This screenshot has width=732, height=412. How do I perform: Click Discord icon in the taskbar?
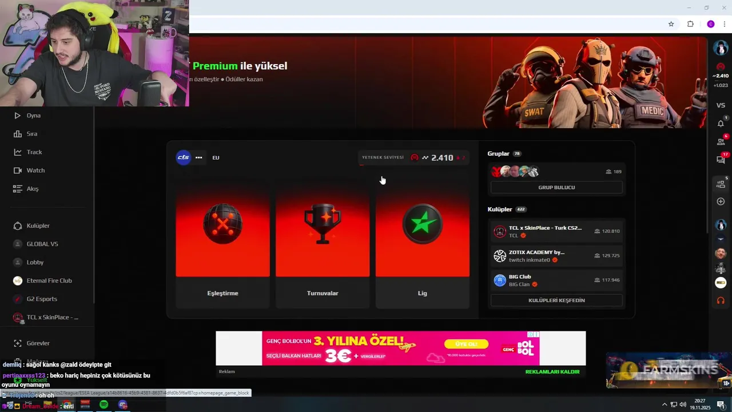(123, 405)
